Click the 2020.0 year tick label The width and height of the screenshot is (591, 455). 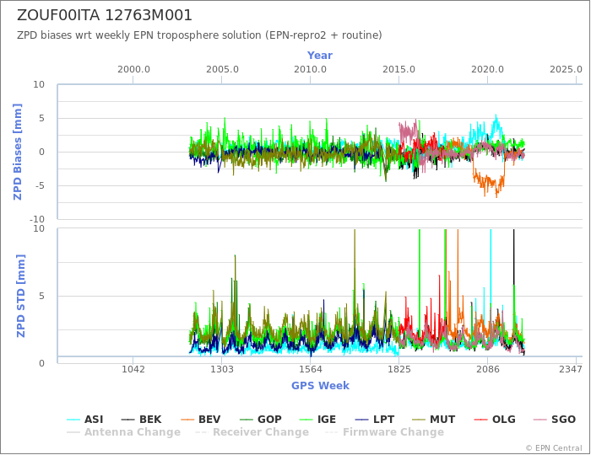[487, 70]
